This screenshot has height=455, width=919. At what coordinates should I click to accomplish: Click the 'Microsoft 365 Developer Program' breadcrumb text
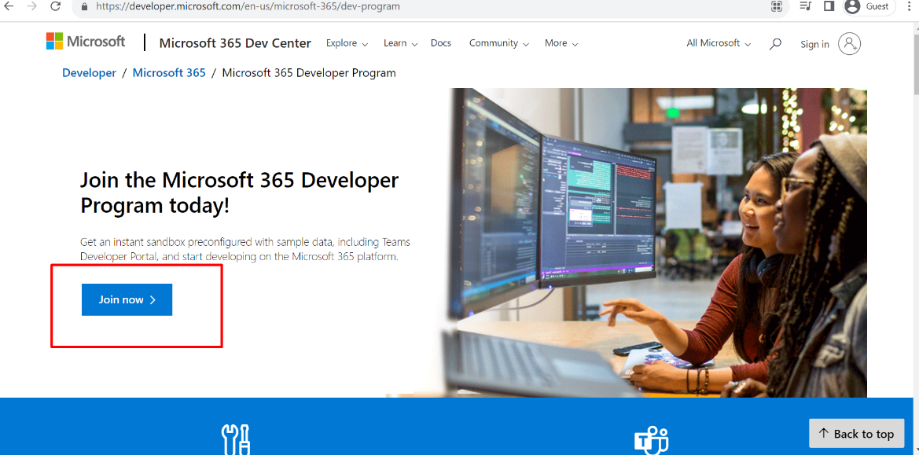tap(309, 73)
